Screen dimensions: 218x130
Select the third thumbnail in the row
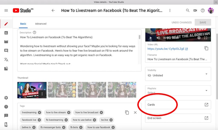[92, 90]
